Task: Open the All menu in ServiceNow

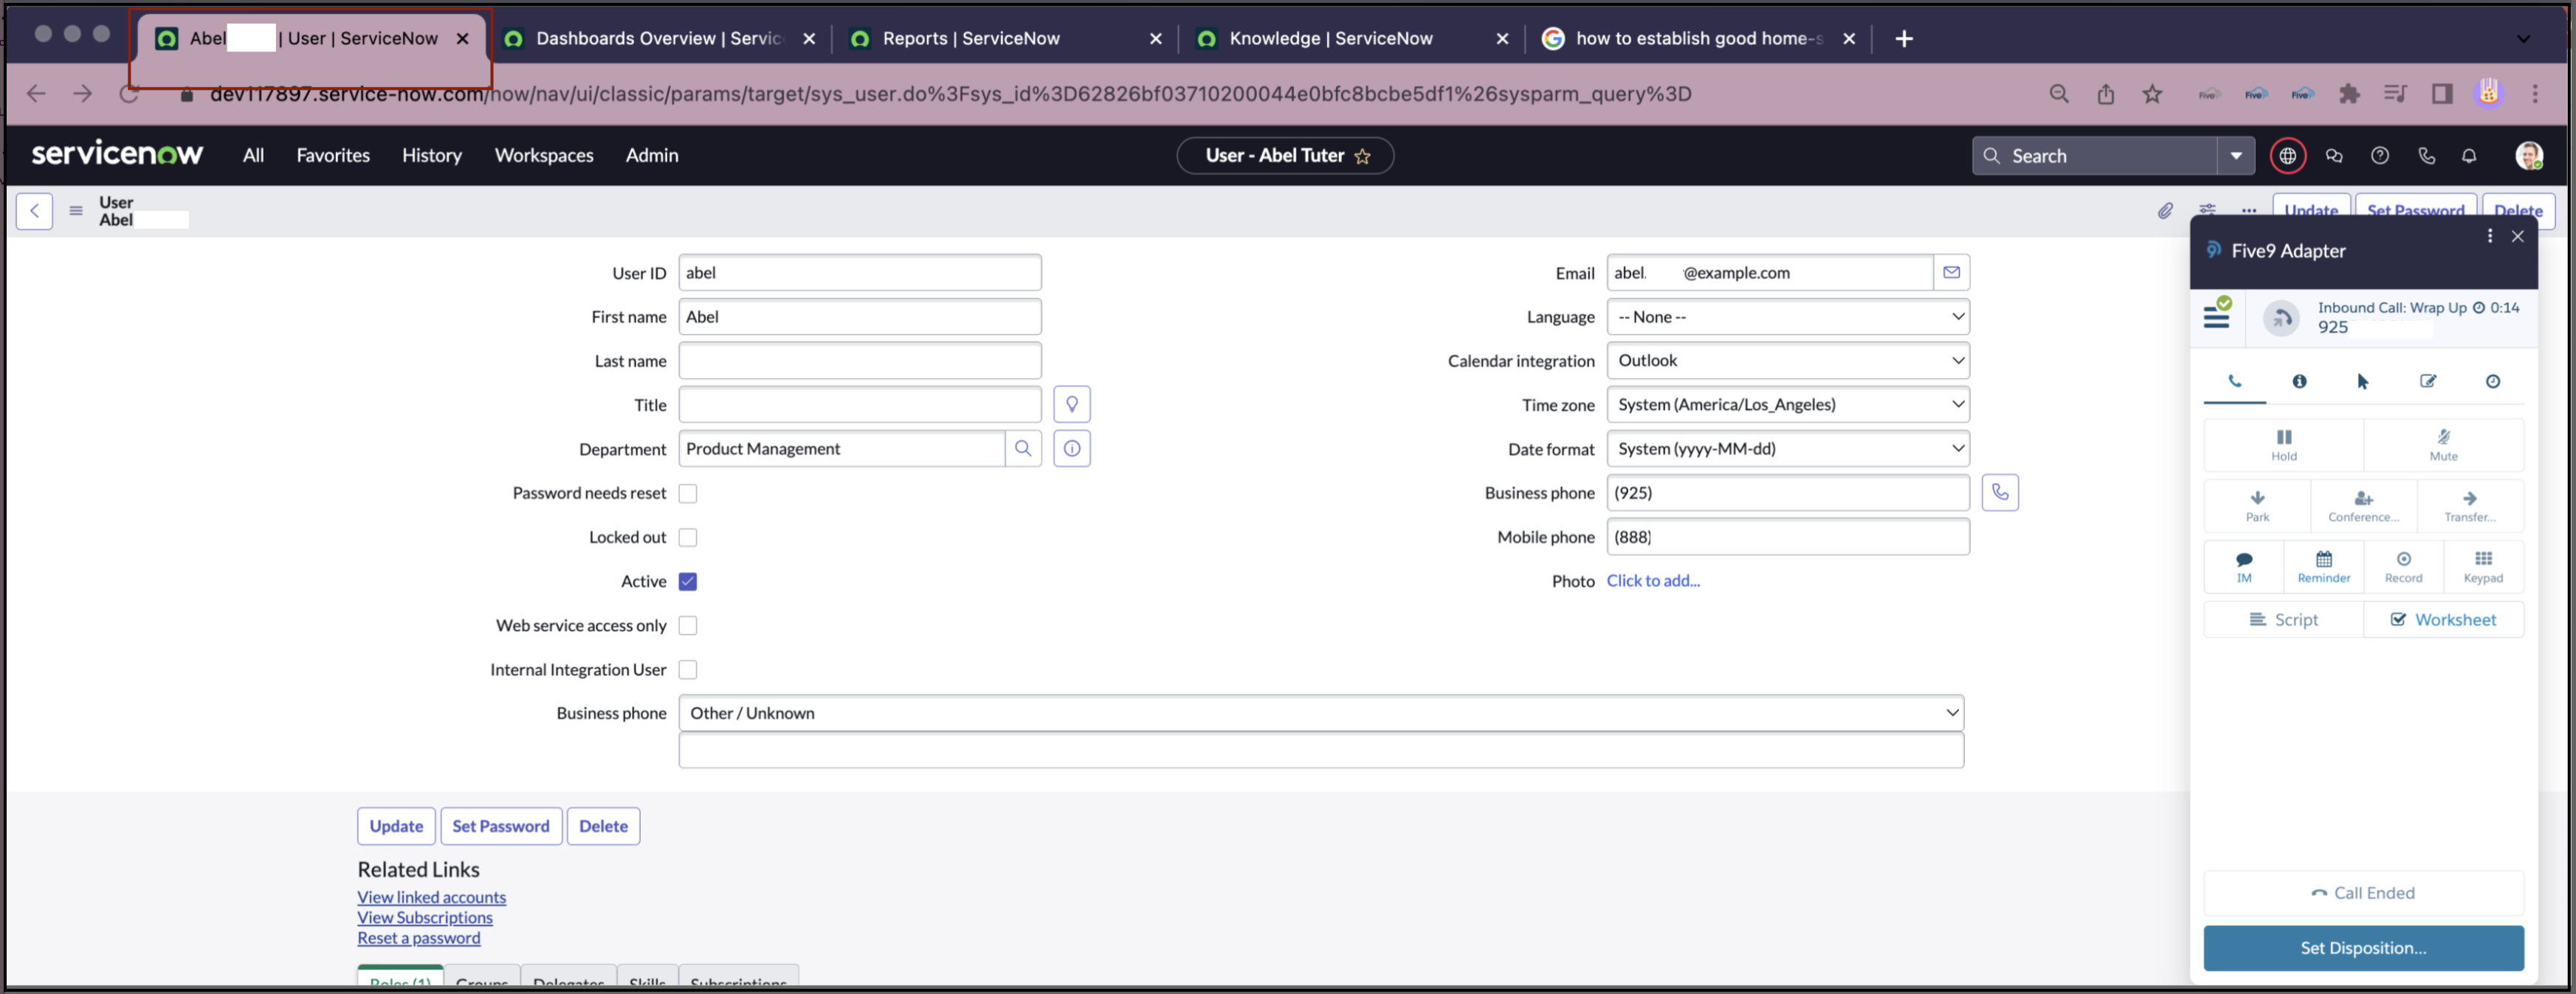Action: pyautogui.click(x=254, y=155)
